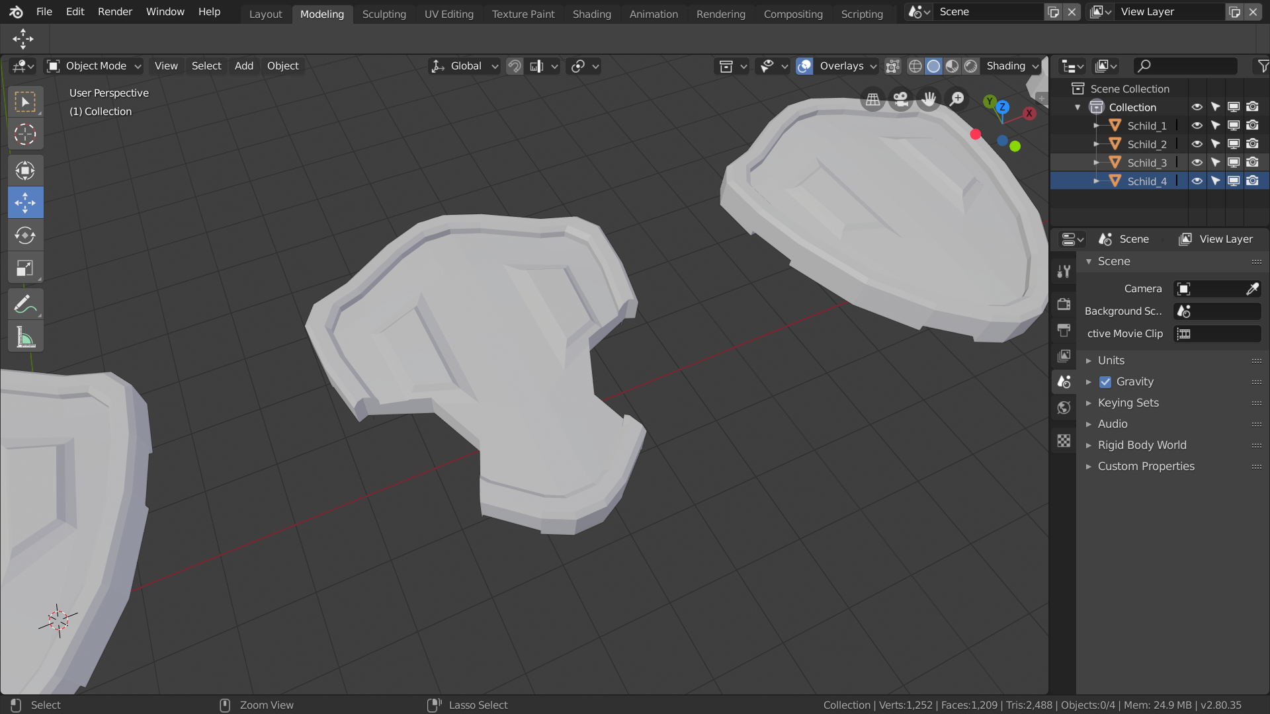Click Background Scene field
The image size is (1270, 714).
[x=1217, y=311]
